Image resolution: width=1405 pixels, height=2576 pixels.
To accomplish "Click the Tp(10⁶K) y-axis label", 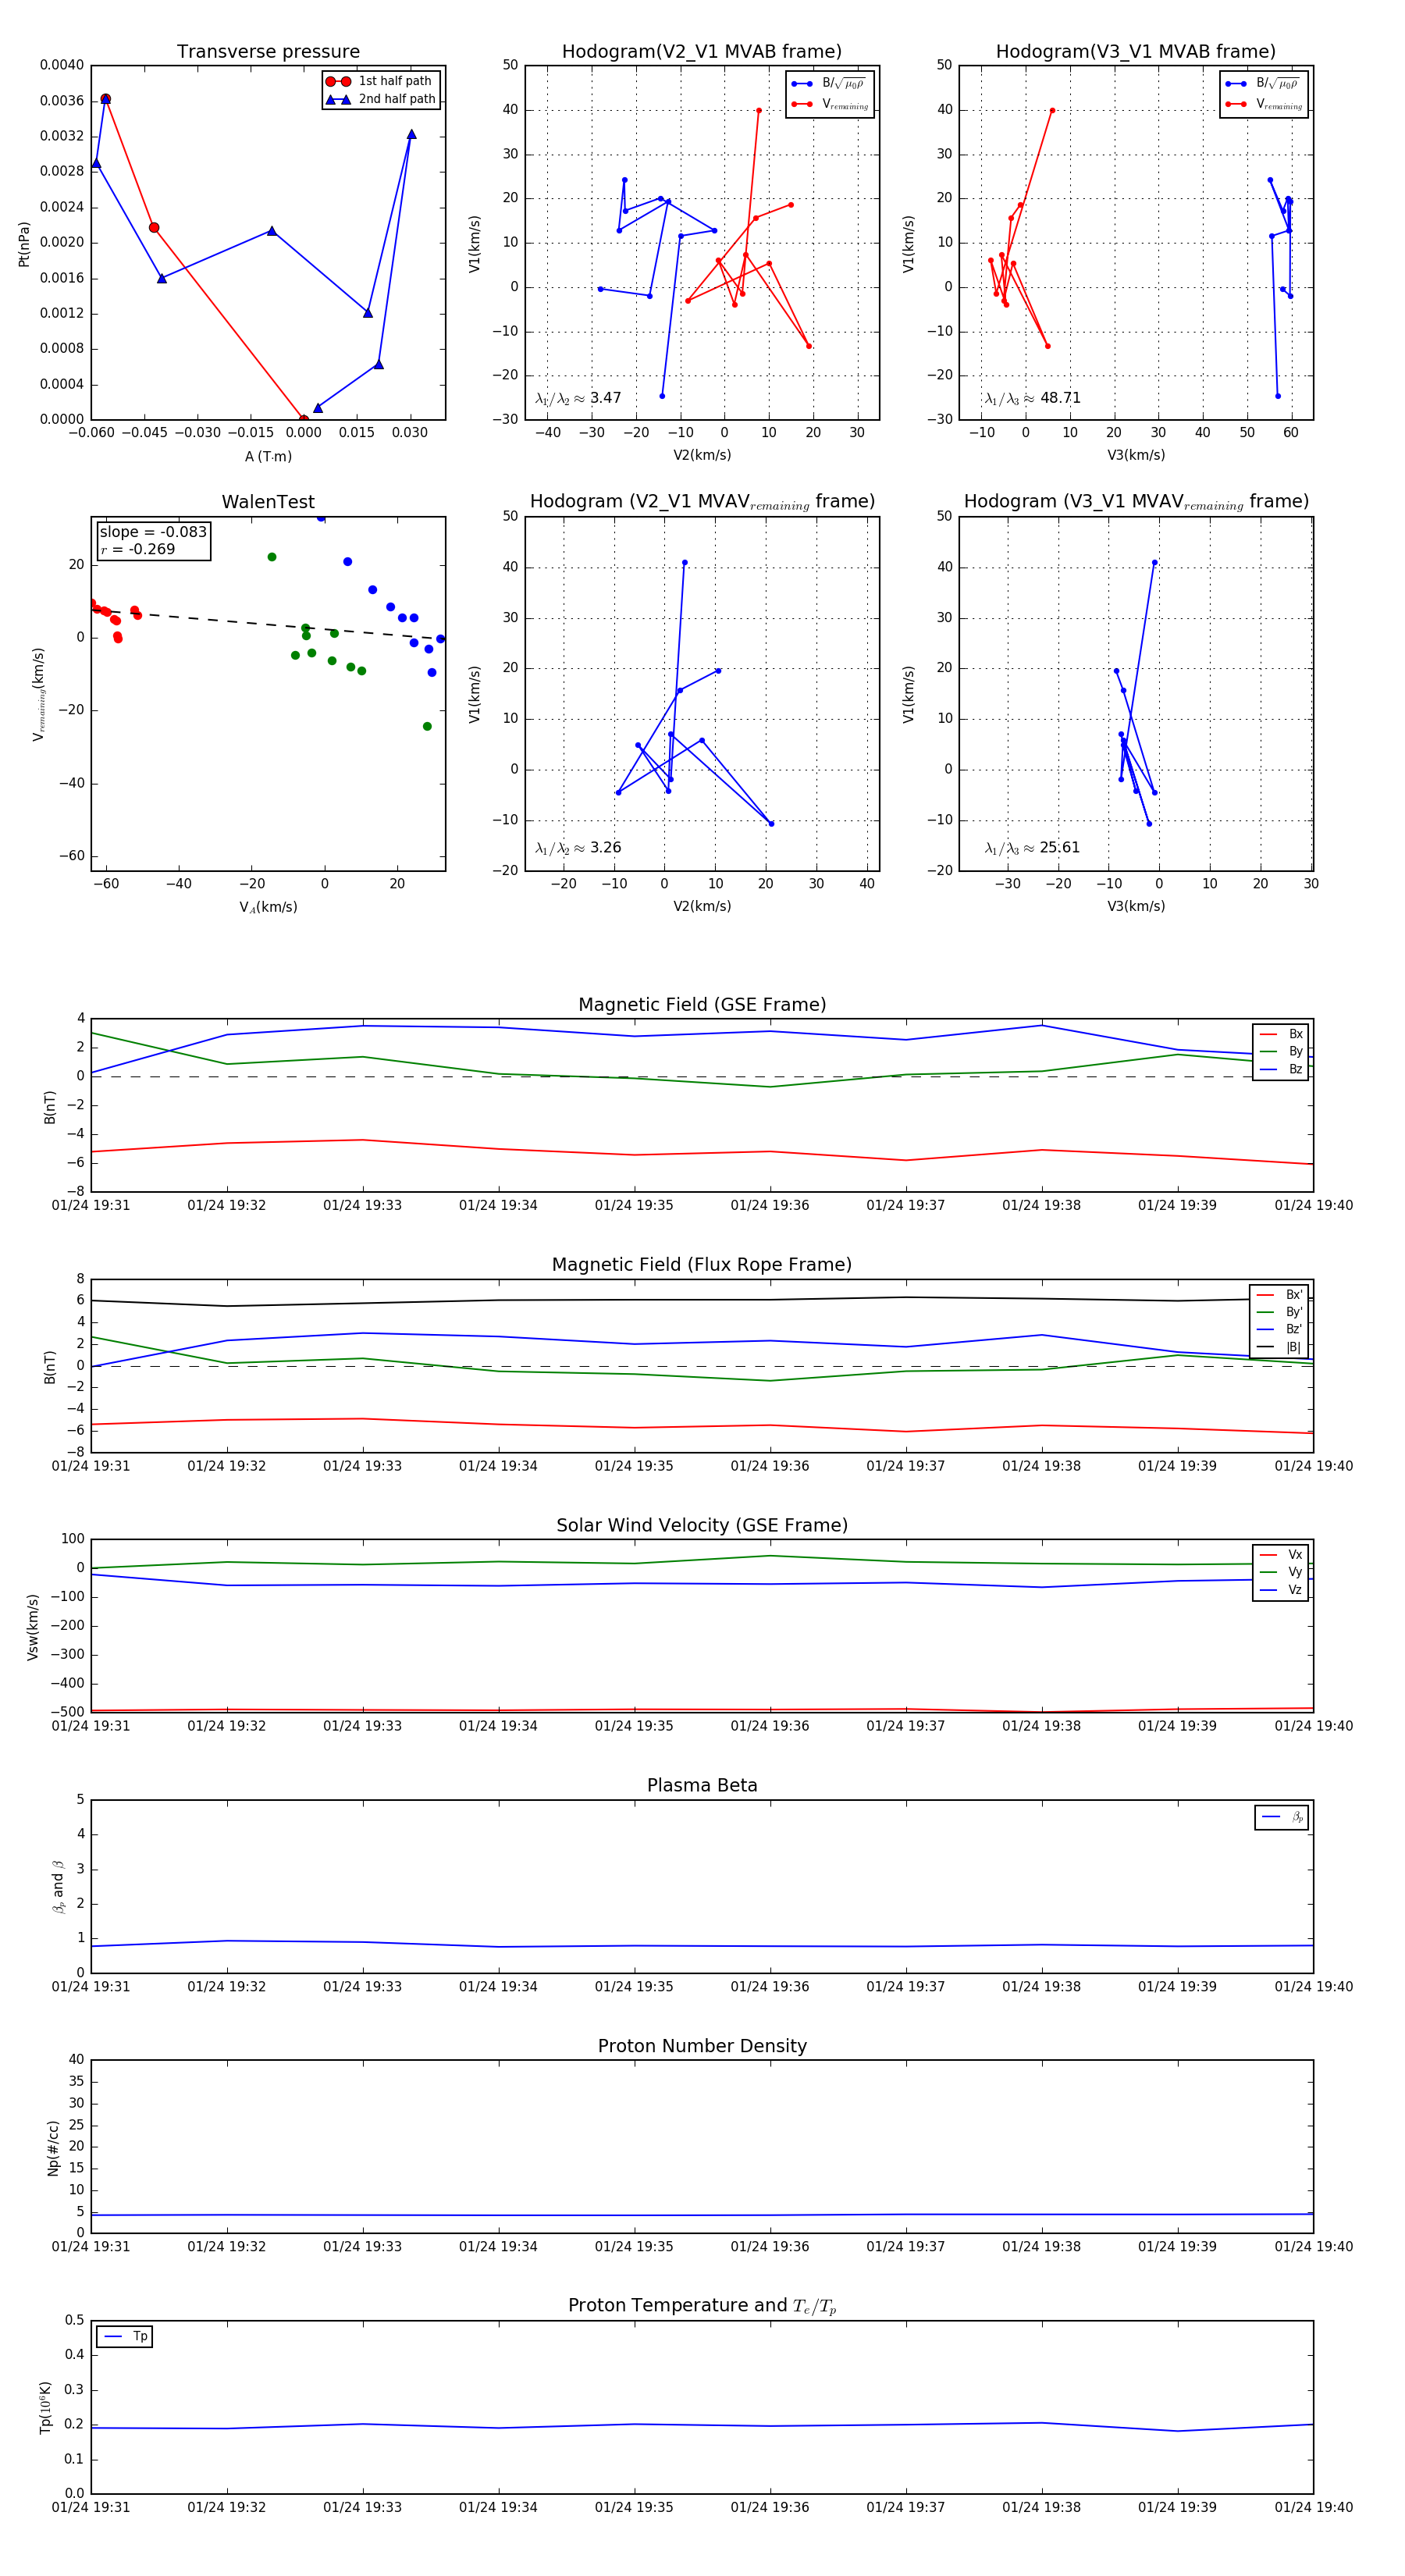I will [45, 2407].
